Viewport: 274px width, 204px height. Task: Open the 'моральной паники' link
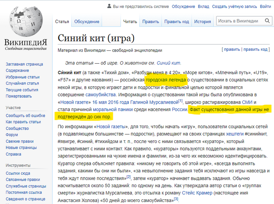pyautogui.click(x=113, y=109)
